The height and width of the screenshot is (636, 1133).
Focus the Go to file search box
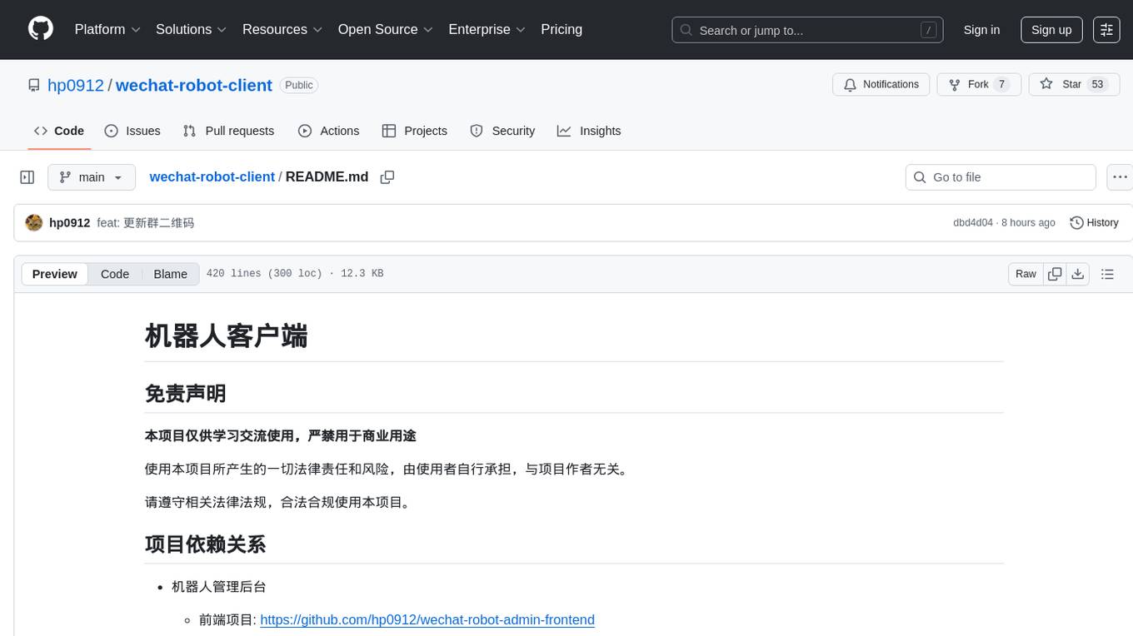click(1001, 177)
